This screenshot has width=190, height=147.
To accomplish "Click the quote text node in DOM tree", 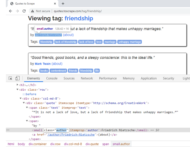I will tap(105, 112).
